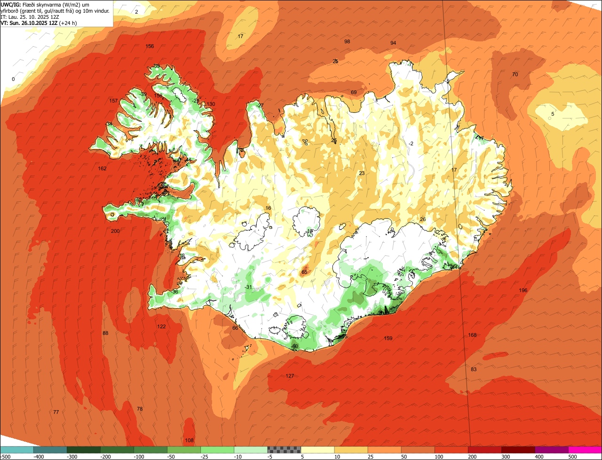This screenshot has width=602, height=460.
Task: Click the heat flux value 77
Action: click(56, 412)
